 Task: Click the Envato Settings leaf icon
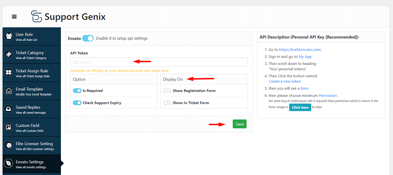coord(9,164)
